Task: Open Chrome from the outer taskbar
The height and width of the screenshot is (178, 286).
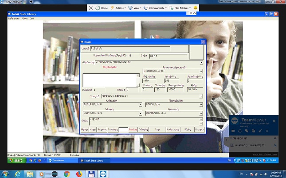Action: tap(67, 174)
